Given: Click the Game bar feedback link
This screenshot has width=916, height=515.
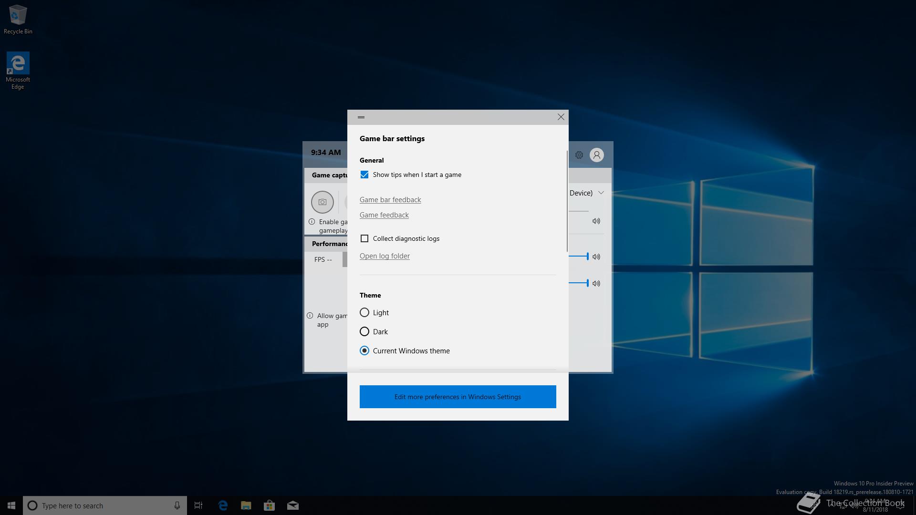Looking at the screenshot, I should (x=390, y=200).
